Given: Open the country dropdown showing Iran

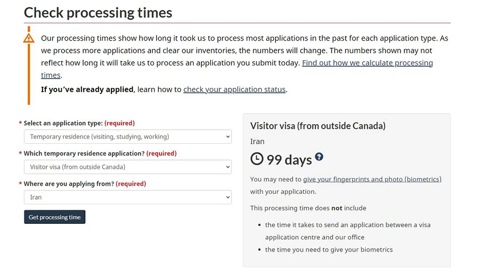Looking at the screenshot, I should [x=128, y=197].
